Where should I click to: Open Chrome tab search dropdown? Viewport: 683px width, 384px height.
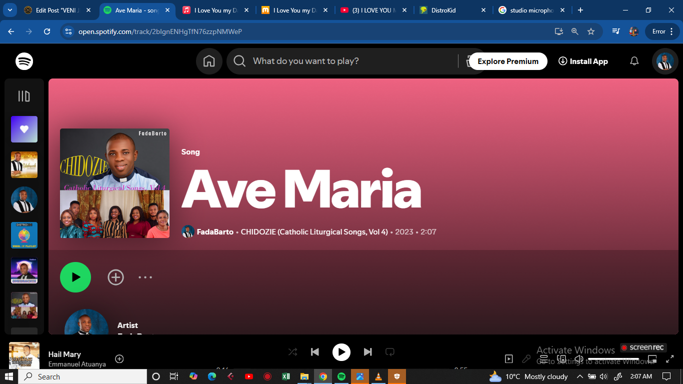(10, 10)
